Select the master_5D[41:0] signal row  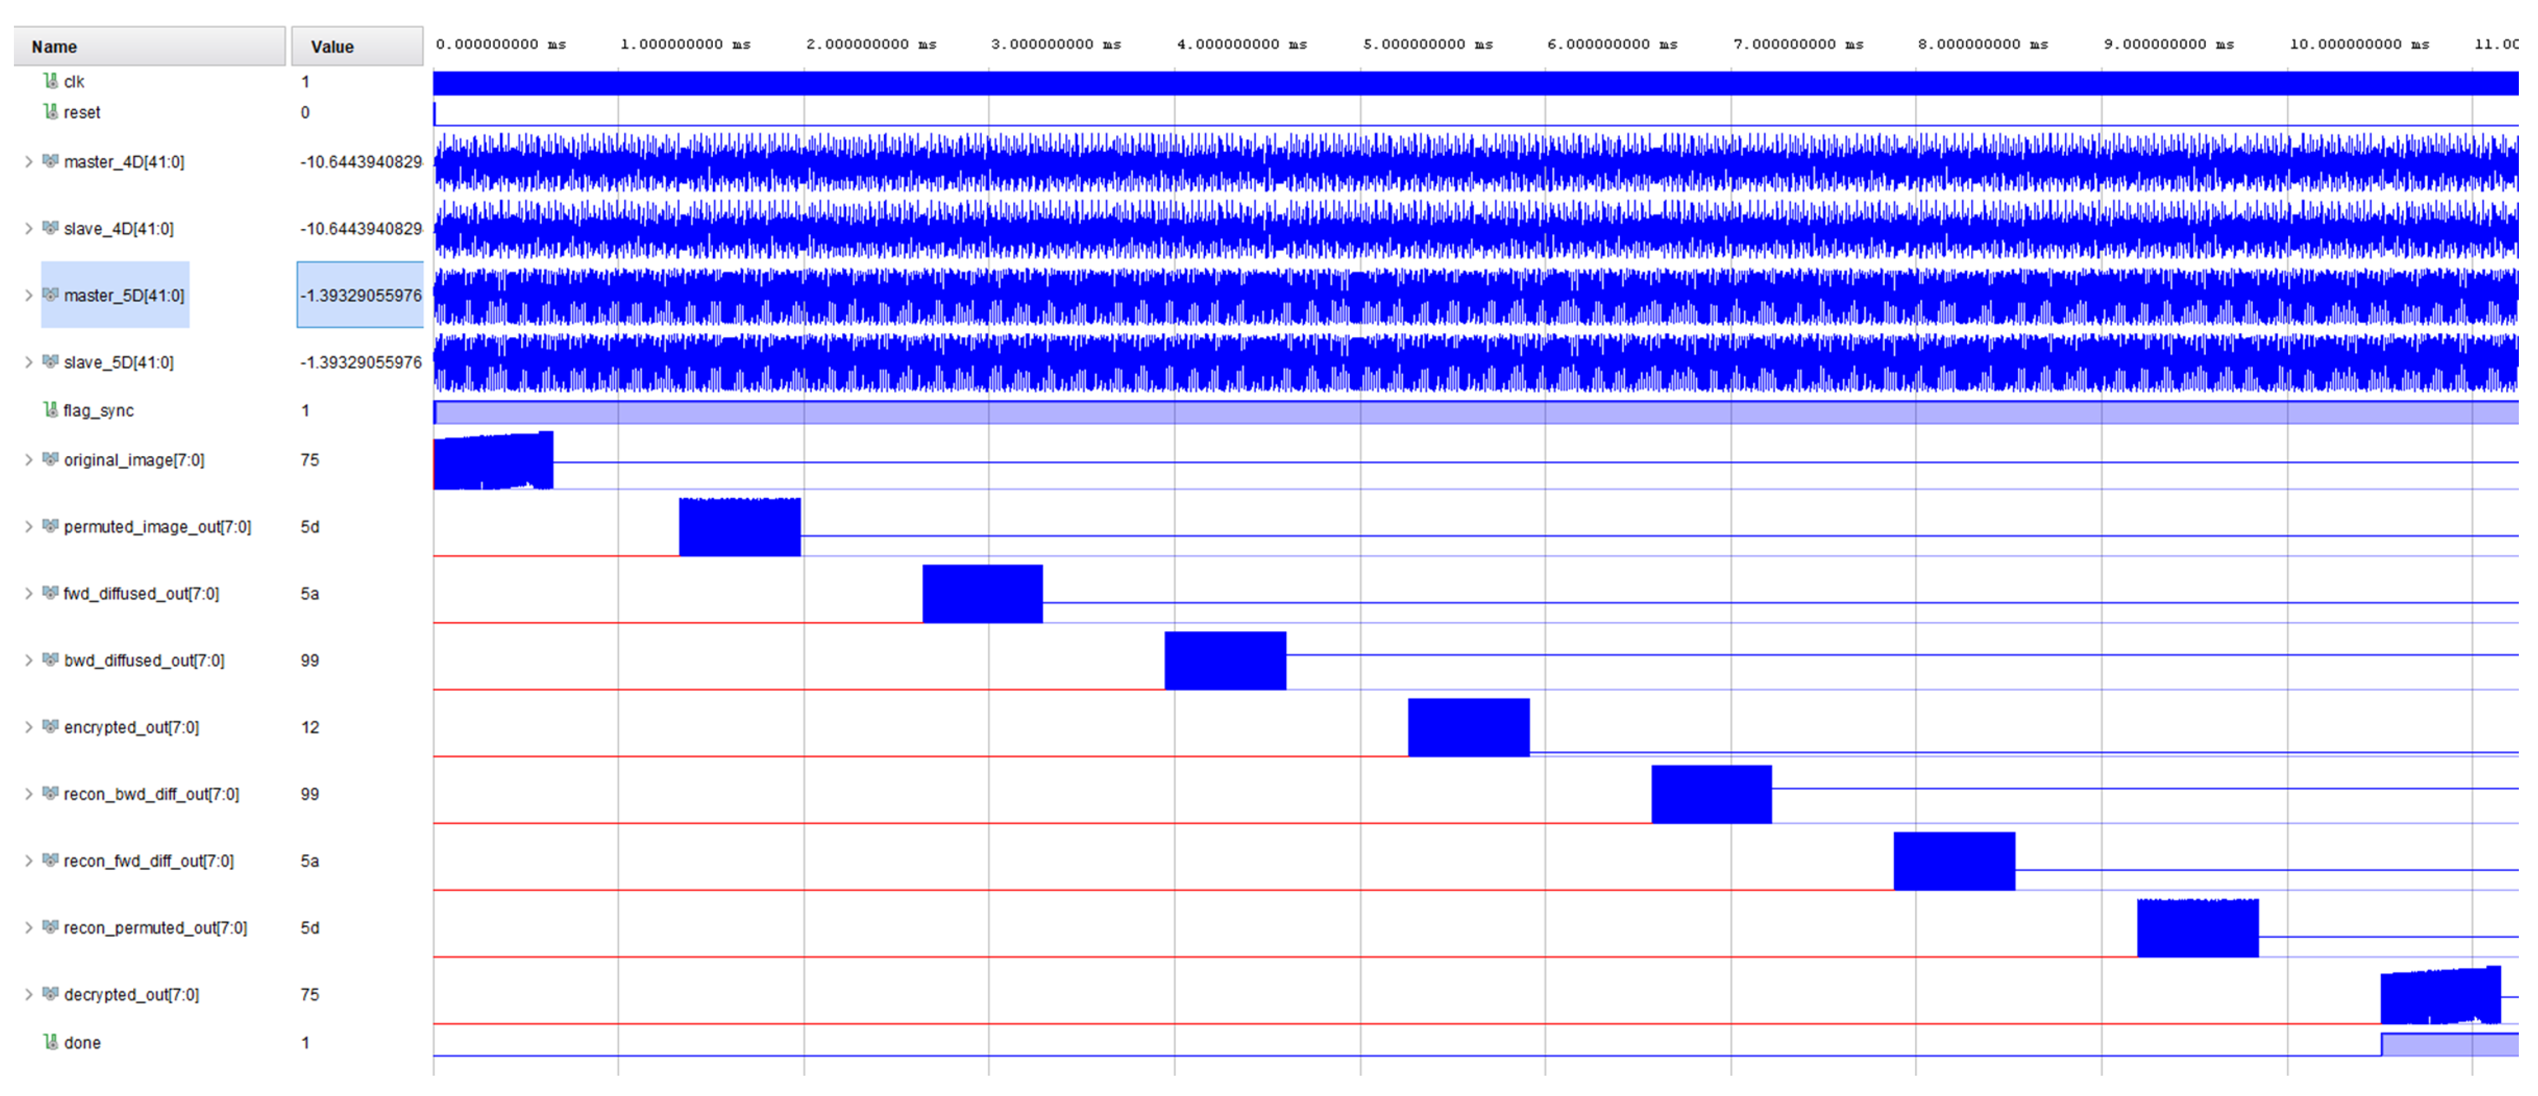point(124,294)
